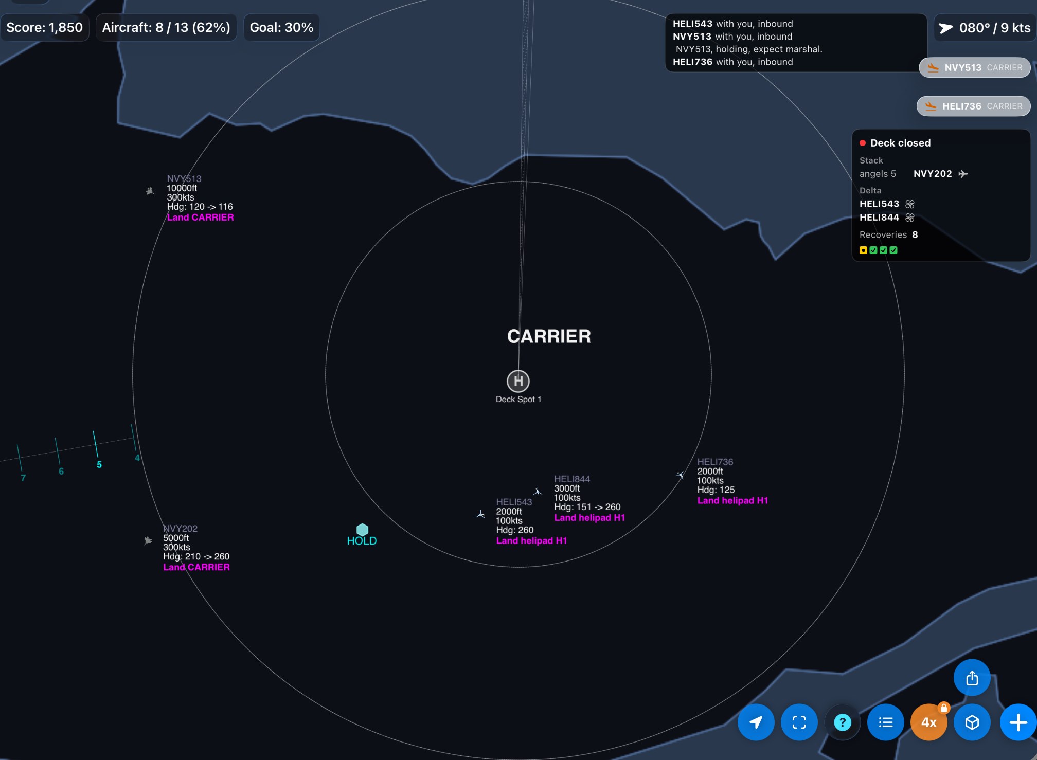Click HELI543 Land helipad H1 label
1037x760 pixels.
click(x=531, y=541)
